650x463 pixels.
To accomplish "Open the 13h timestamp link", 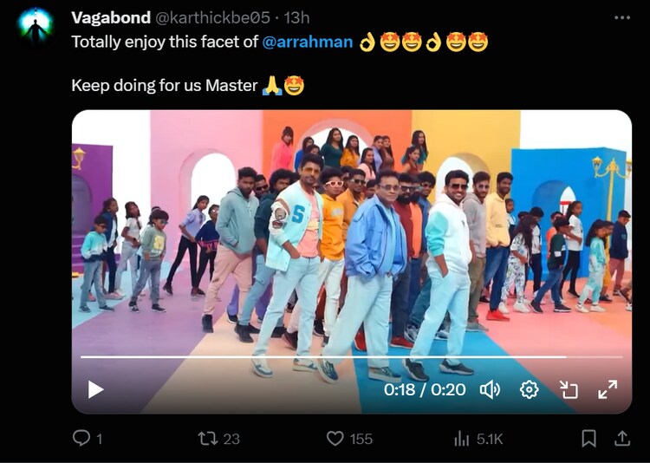I will [297, 17].
